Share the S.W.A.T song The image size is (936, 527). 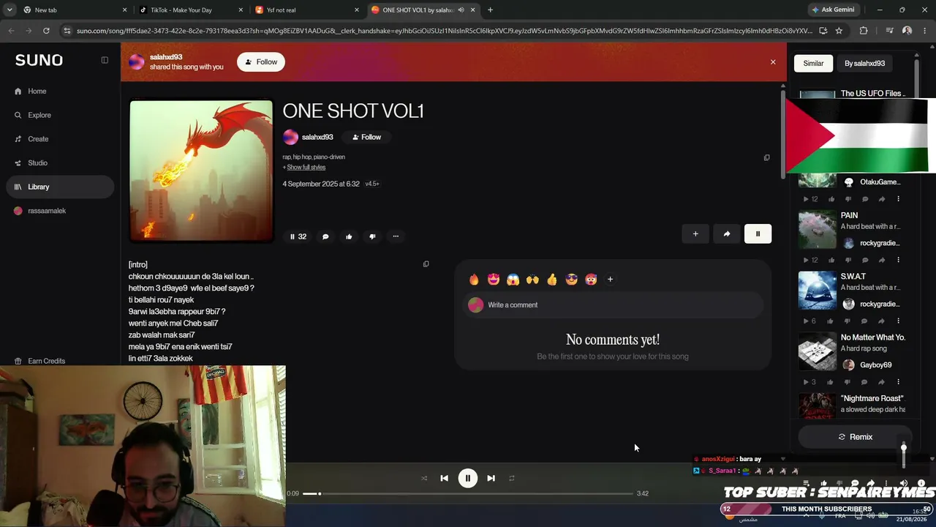click(x=882, y=321)
